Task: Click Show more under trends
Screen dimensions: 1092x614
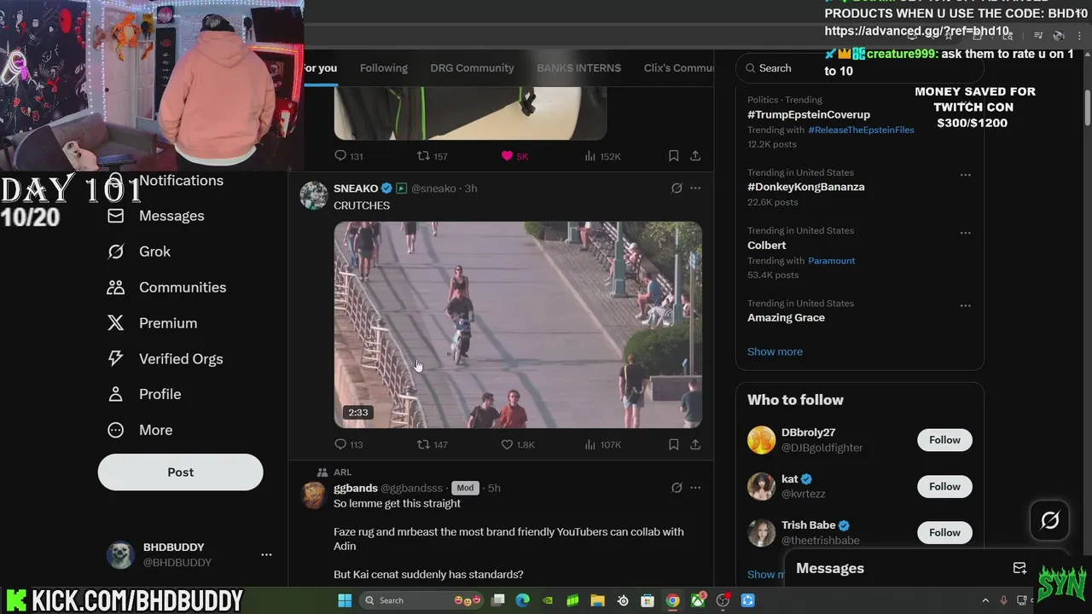Action: [x=775, y=351]
